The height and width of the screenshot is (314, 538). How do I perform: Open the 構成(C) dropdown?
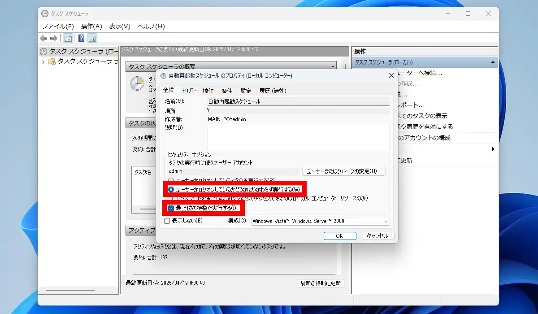coord(320,221)
